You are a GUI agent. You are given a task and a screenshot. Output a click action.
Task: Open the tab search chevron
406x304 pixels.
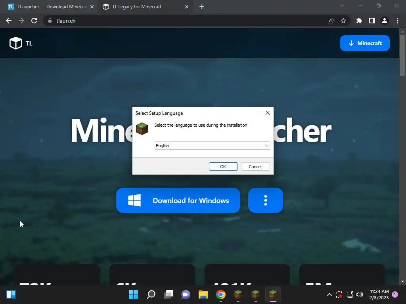(342, 6)
